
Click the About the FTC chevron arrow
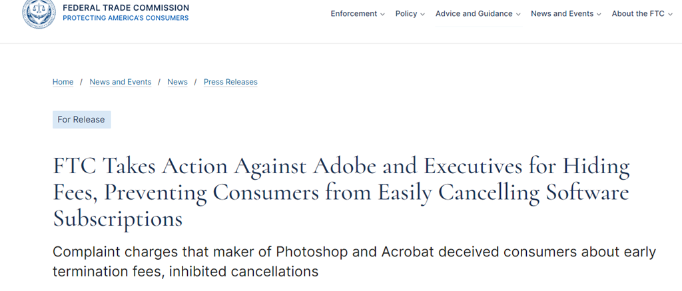[x=669, y=14]
